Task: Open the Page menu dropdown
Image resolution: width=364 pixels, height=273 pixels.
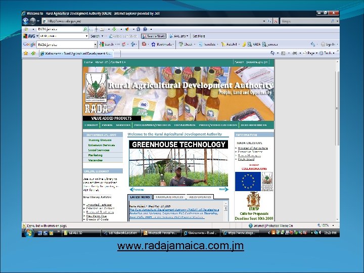Action: tap(310, 53)
